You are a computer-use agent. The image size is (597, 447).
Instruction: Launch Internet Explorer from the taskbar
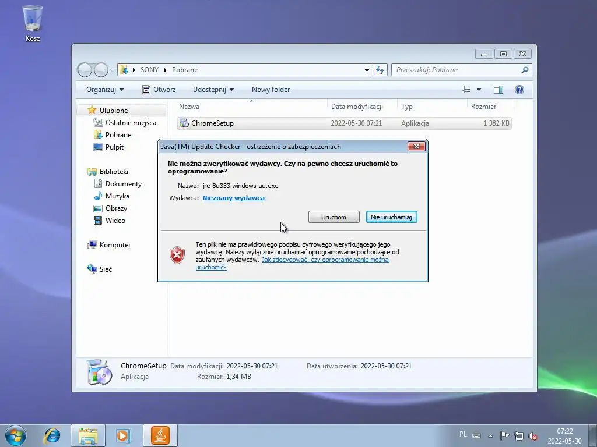pyautogui.click(x=52, y=435)
